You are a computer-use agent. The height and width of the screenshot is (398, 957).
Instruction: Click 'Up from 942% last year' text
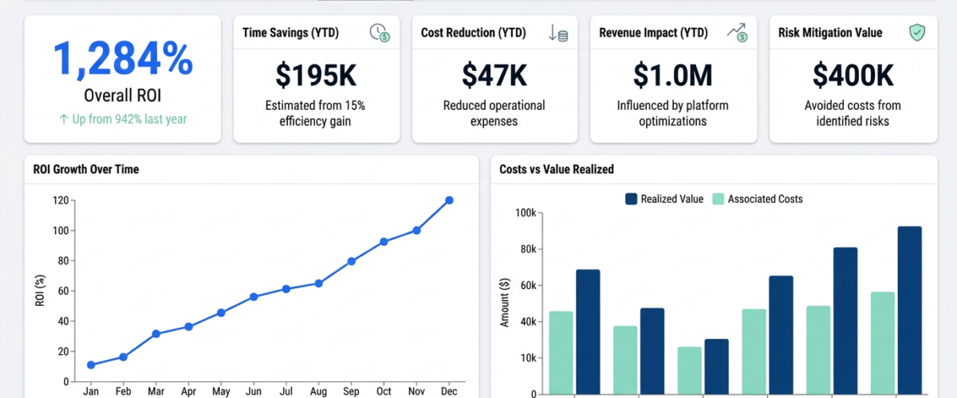pos(123,120)
